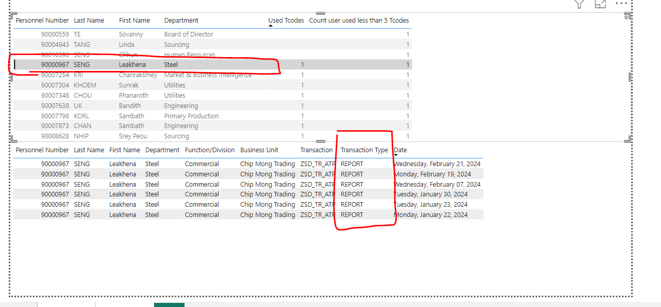
Task: Click the Date column header
Action: coord(400,150)
